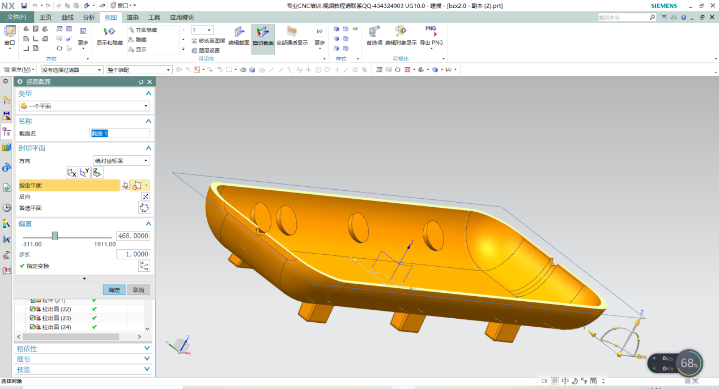The image size is (719, 389).
Task: Open the 方向 dropdown 绝对坐标系
Action: click(x=121, y=161)
